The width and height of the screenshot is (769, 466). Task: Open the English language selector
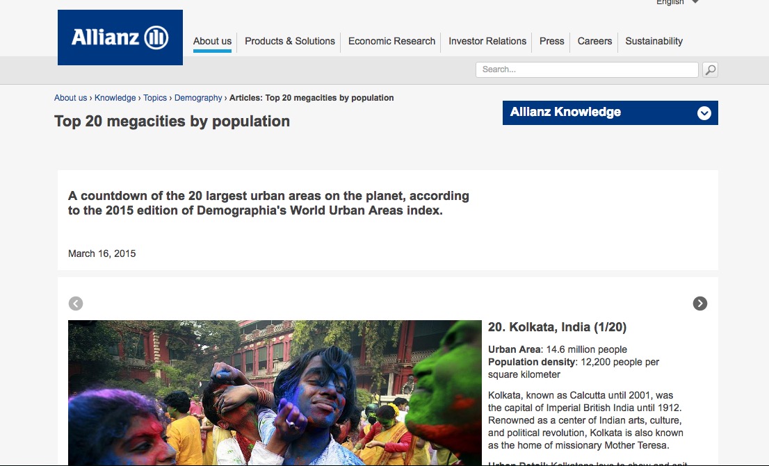coord(677,3)
